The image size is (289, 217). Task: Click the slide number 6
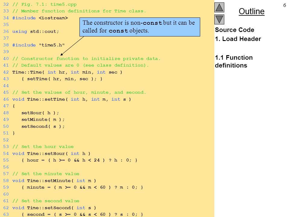point(284,5)
